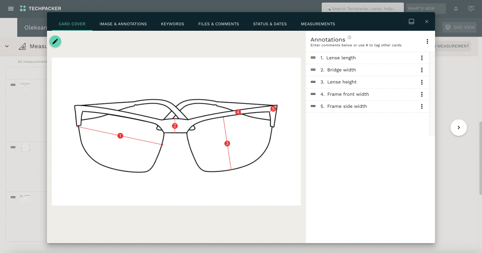Select the pencil edit icon on the card cover
This screenshot has height=253, width=482.
[55, 41]
